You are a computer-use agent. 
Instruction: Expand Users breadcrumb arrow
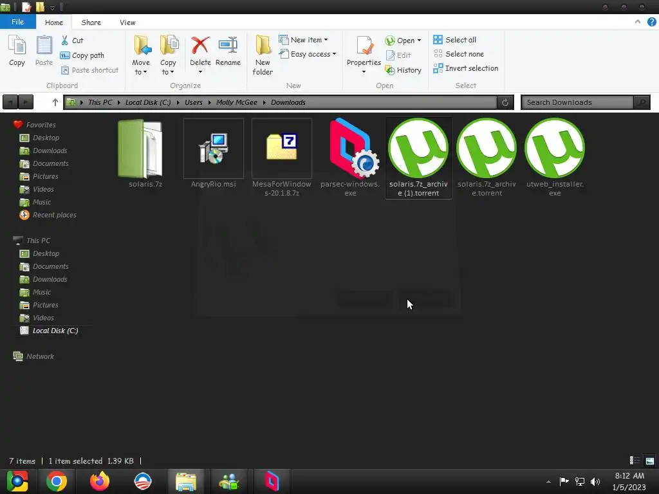[x=209, y=102]
